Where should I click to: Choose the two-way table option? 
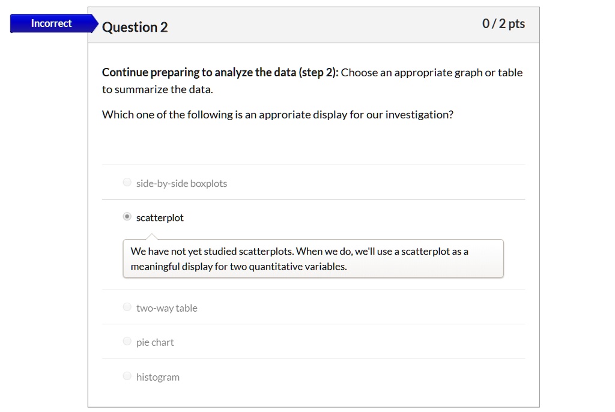click(x=127, y=306)
